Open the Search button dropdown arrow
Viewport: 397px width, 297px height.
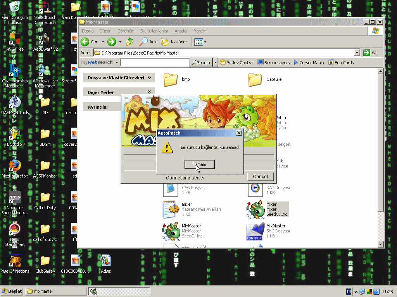(x=215, y=63)
